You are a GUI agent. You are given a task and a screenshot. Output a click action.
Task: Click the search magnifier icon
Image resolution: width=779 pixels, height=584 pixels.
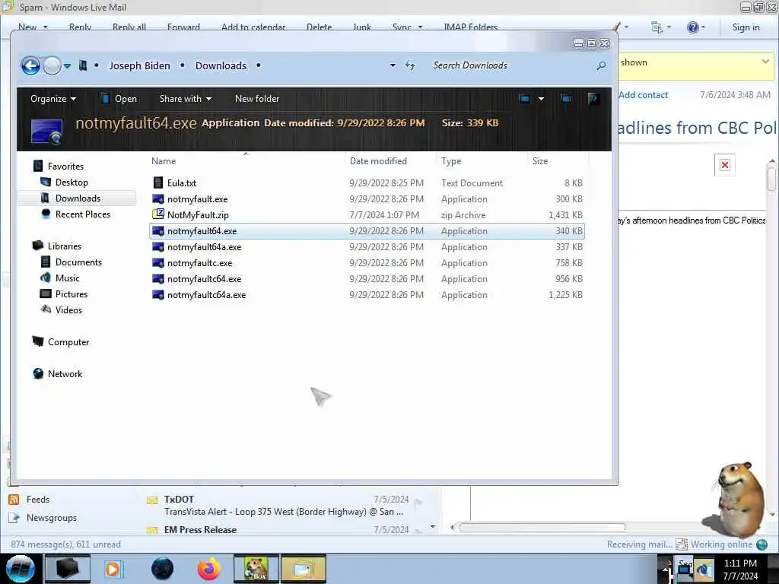click(x=601, y=65)
